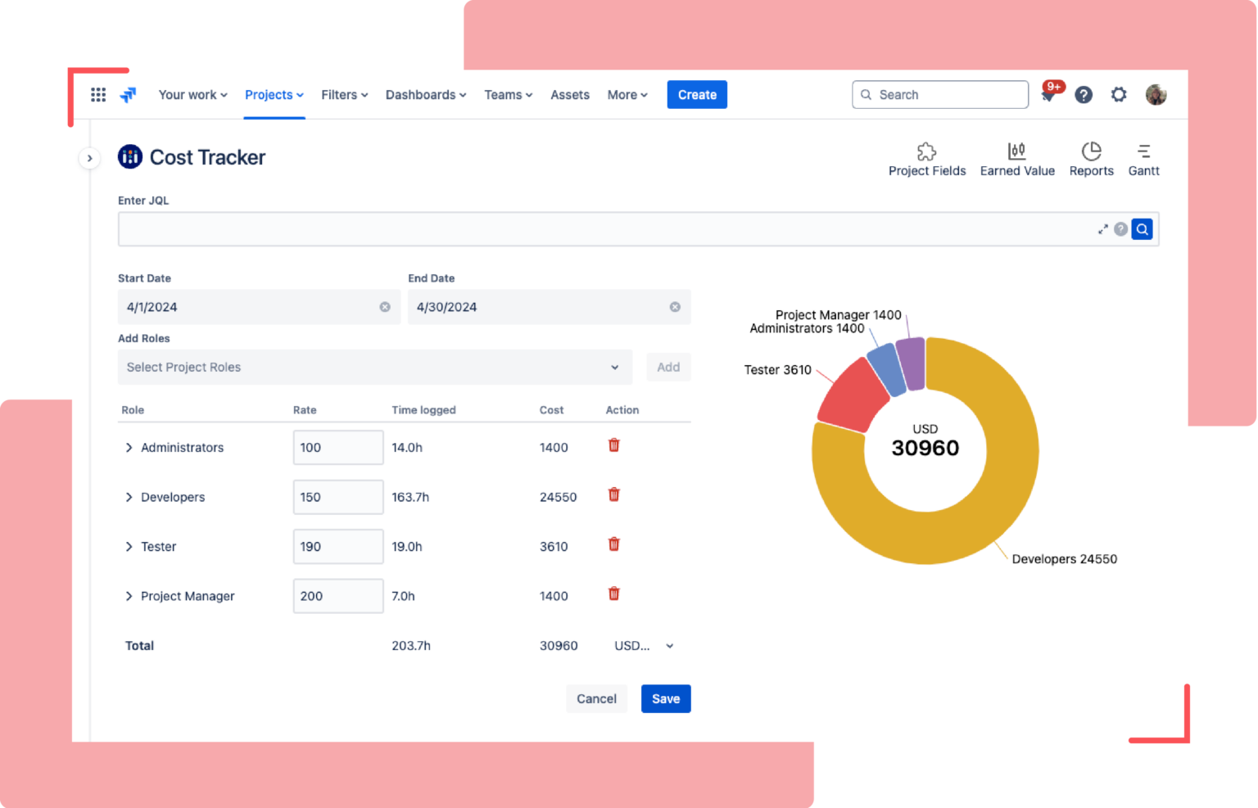
Task: Open the USD currency dropdown
Action: 645,645
